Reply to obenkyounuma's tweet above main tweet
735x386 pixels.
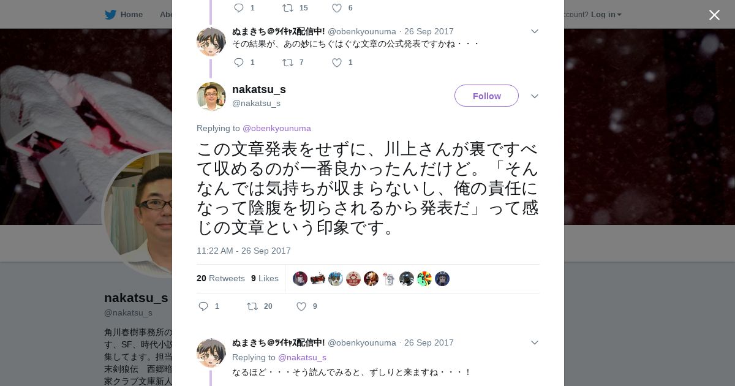point(239,62)
